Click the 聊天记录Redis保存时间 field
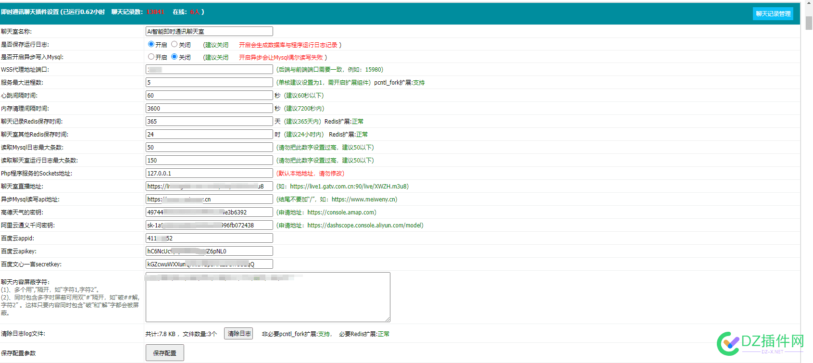This screenshot has width=813, height=363. pyautogui.click(x=209, y=121)
